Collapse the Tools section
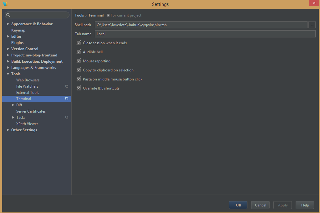The height and width of the screenshot is (213, 320). coord(8,74)
